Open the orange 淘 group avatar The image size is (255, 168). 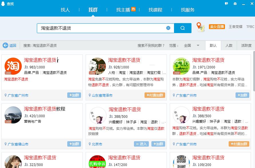point(13,66)
